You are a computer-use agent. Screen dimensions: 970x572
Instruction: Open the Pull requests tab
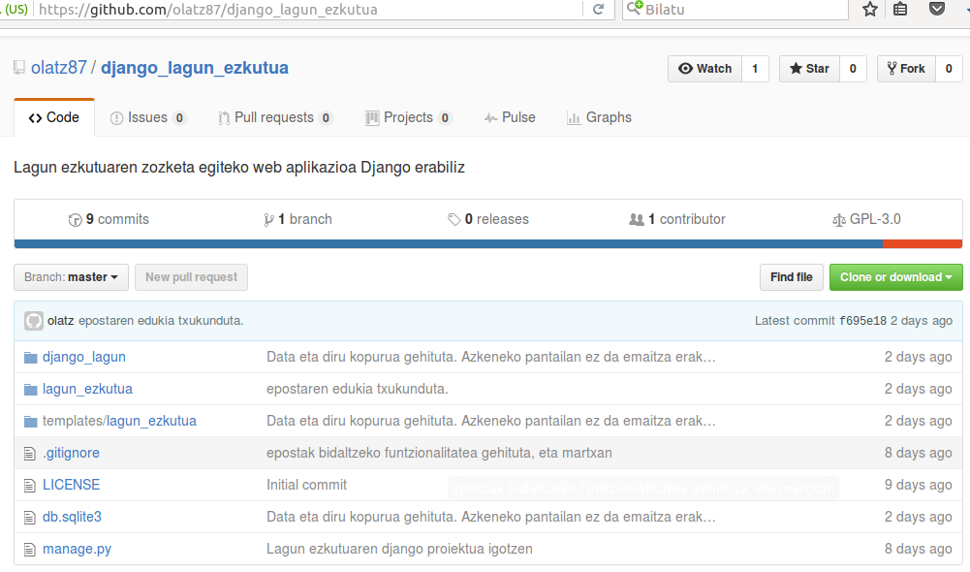pos(275,117)
